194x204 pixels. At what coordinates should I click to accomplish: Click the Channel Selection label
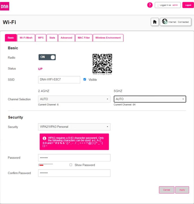tap(19, 99)
